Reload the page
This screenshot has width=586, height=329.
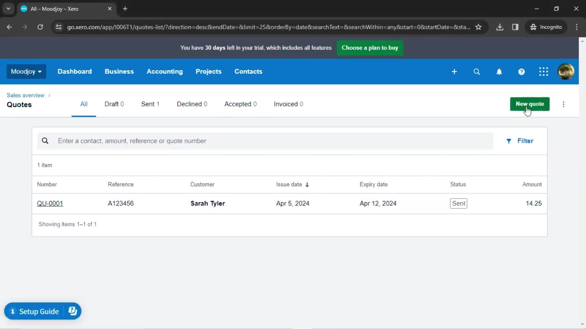coord(40,27)
